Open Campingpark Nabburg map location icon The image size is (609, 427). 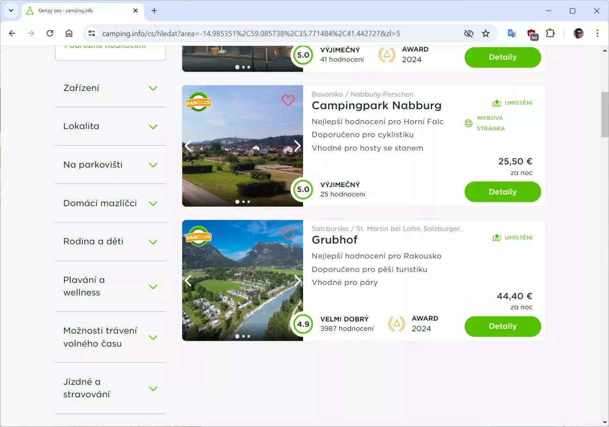(x=497, y=103)
